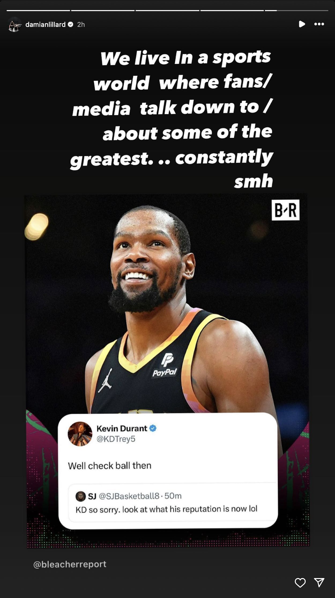Click Kevin Durant's tweet avatar
This screenshot has height=598, width=335.
[x=80, y=434]
